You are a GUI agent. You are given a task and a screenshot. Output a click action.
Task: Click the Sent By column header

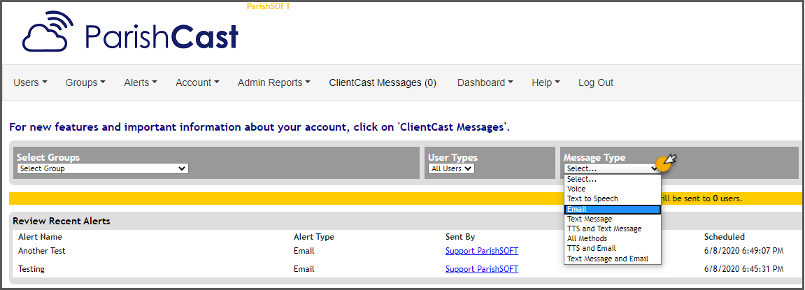click(x=460, y=237)
